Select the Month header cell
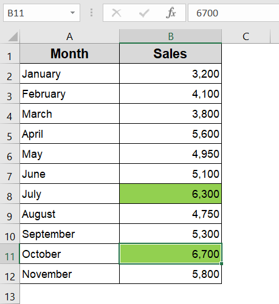This screenshot has height=304, width=279. tap(69, 53)
